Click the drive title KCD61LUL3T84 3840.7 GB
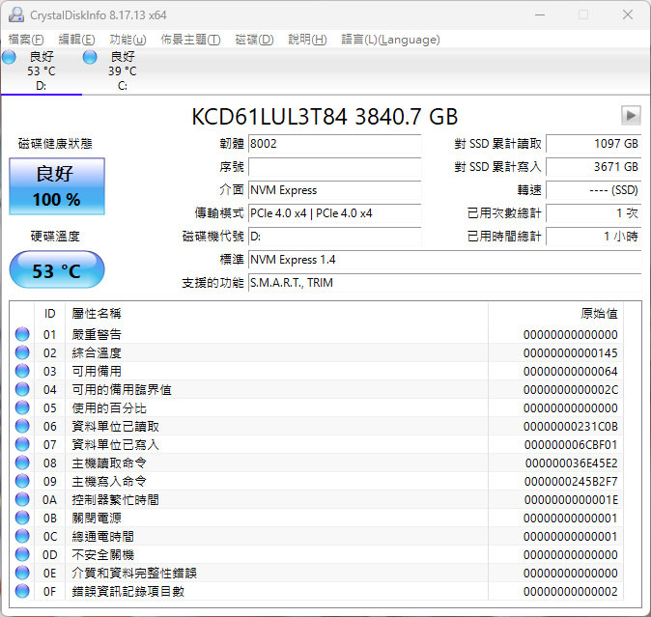 (325, 117)
